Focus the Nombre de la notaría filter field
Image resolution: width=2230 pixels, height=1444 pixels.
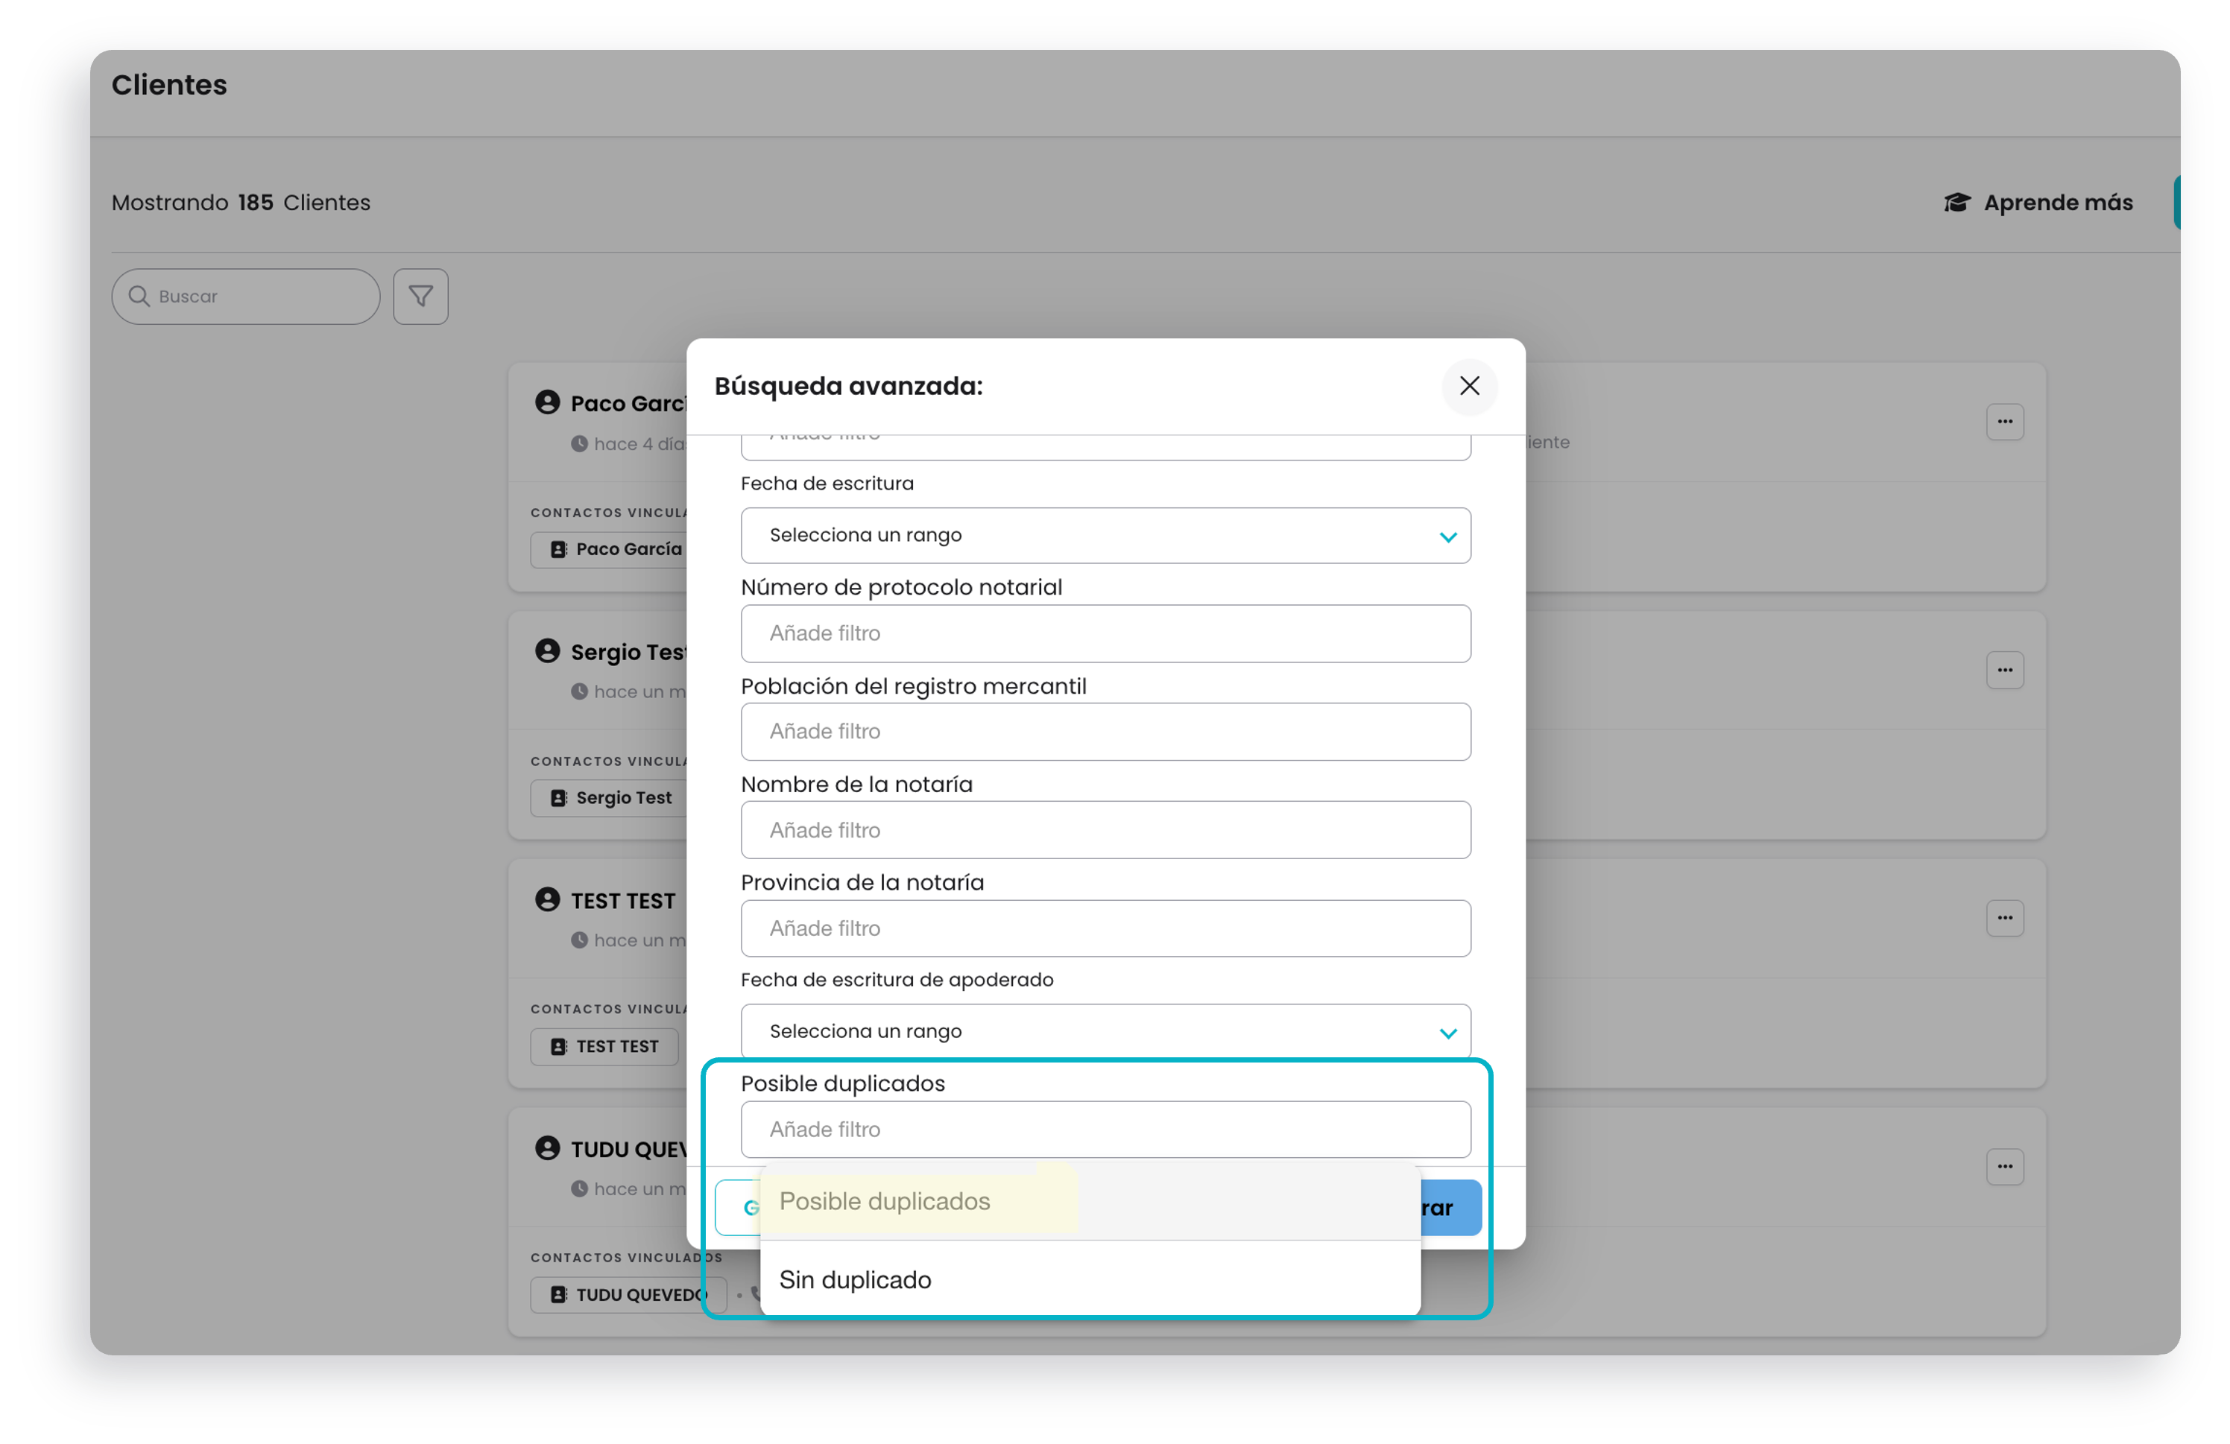click(x=1105, y=831)
